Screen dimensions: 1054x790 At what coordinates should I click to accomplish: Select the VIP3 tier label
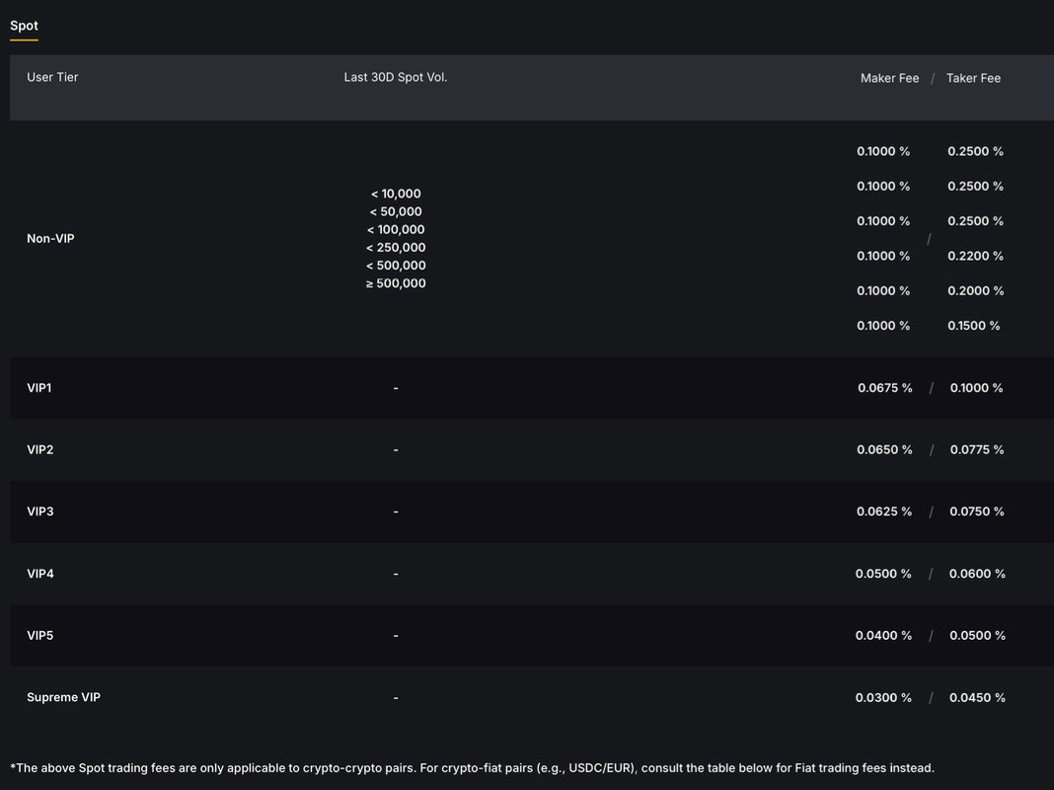40,511
